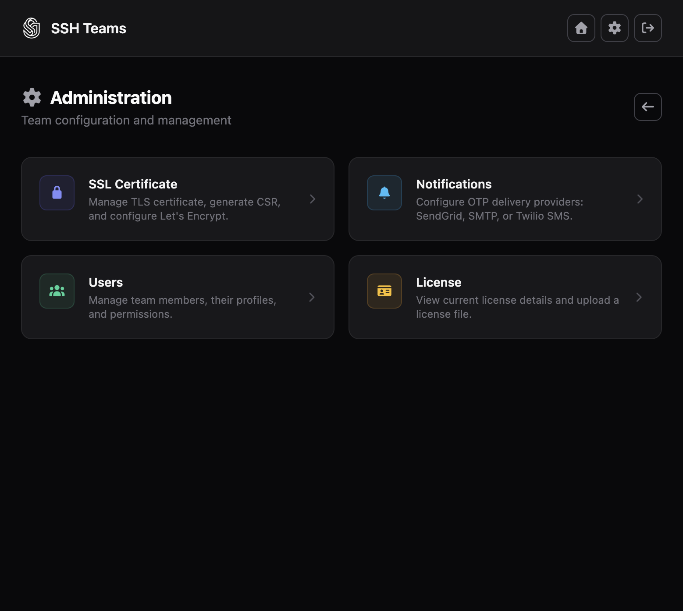683x611 pixels.
Task: Go back with the left arrow button
Action: coord(648,107)
